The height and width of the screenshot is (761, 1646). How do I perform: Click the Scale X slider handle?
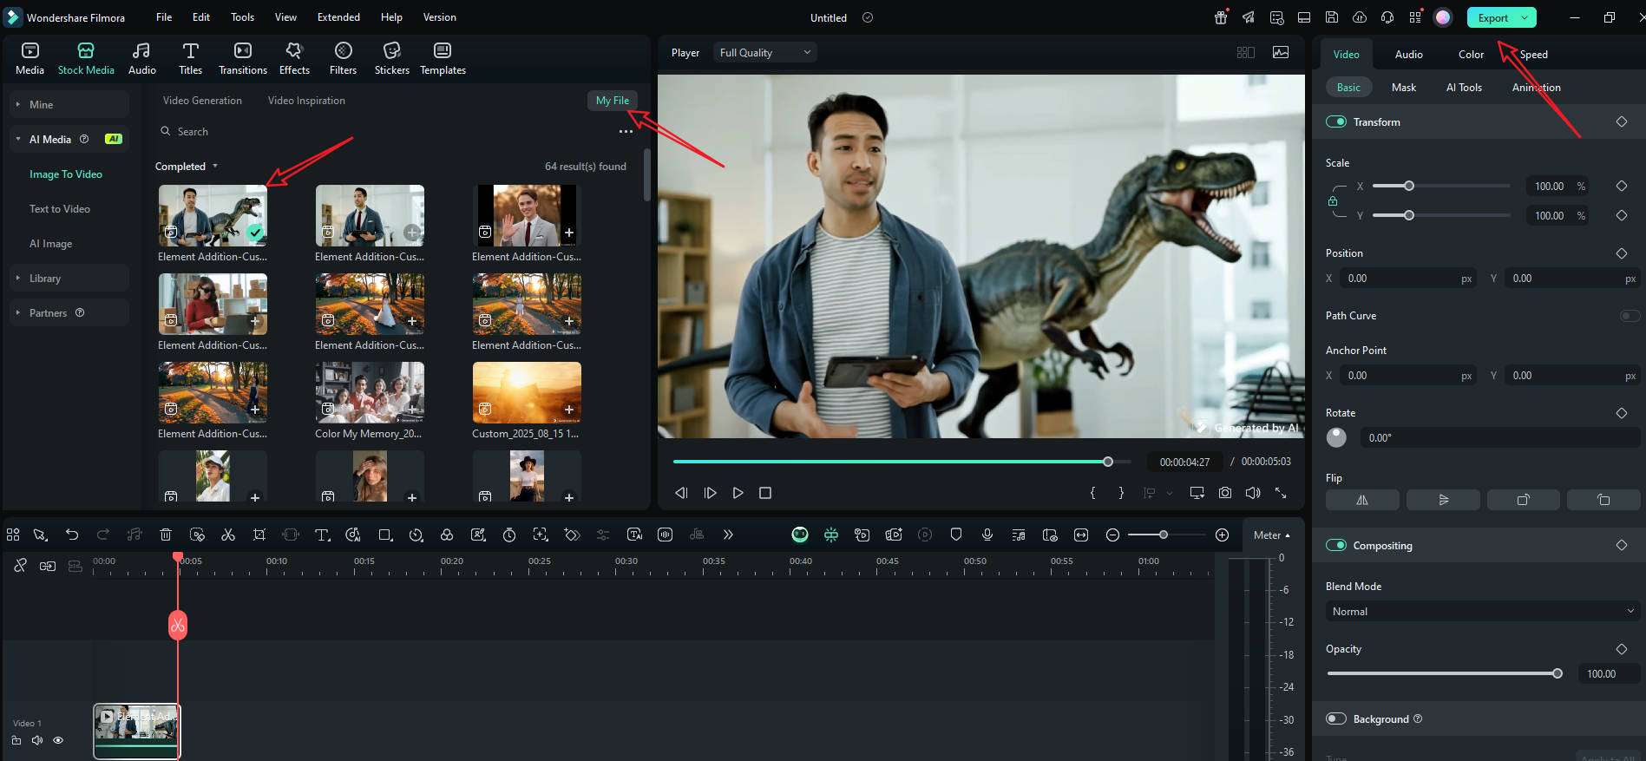pyautogui.click(x=1409, y=186)
